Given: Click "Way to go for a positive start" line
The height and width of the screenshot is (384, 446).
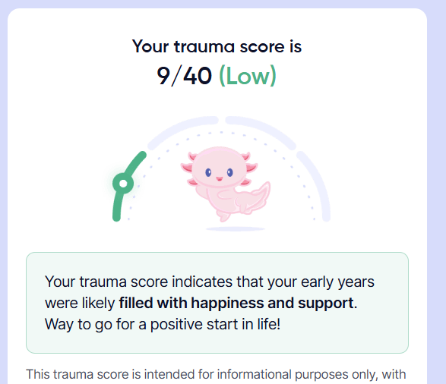Looking at the screenshot, I should 163,324.
